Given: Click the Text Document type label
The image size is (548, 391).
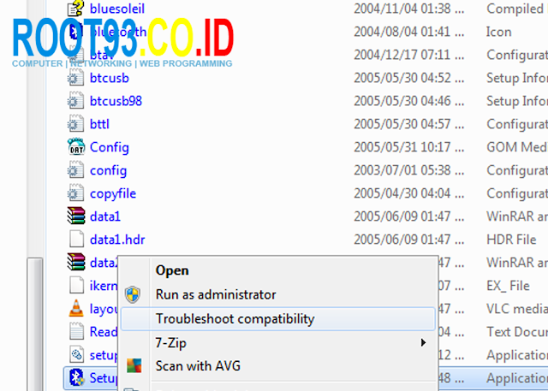Looking at the screenshot, I should [x=517, y=331].
